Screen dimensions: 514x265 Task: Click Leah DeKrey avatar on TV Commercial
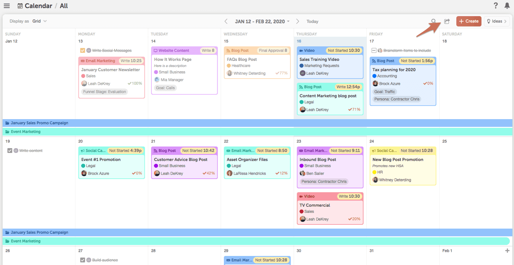tap(303, 219)
